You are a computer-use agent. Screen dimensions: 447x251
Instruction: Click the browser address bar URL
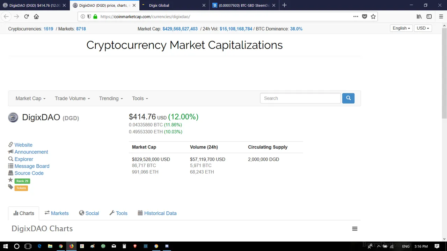point(145,16)
